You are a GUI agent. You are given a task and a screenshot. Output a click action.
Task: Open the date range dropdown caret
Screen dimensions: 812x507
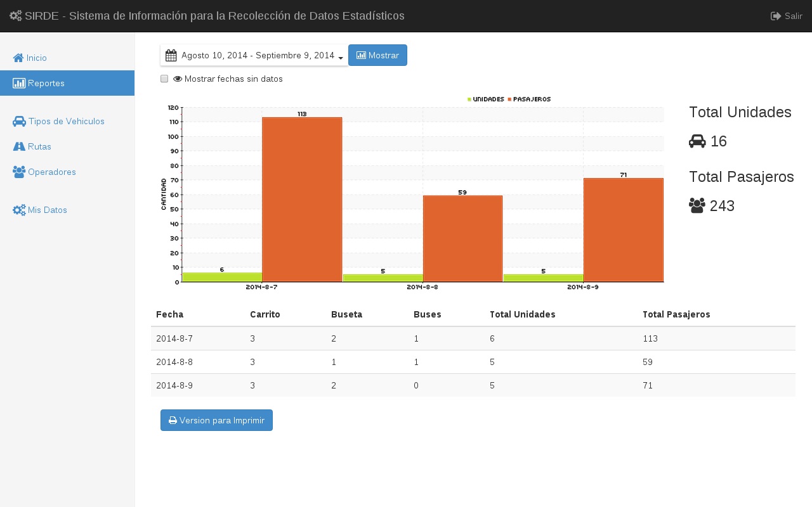pyautogui.click(x=341, y=58)
